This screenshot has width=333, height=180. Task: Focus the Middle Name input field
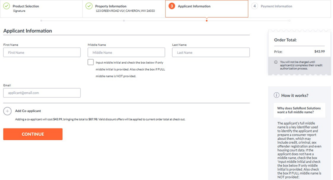[126, 52]
